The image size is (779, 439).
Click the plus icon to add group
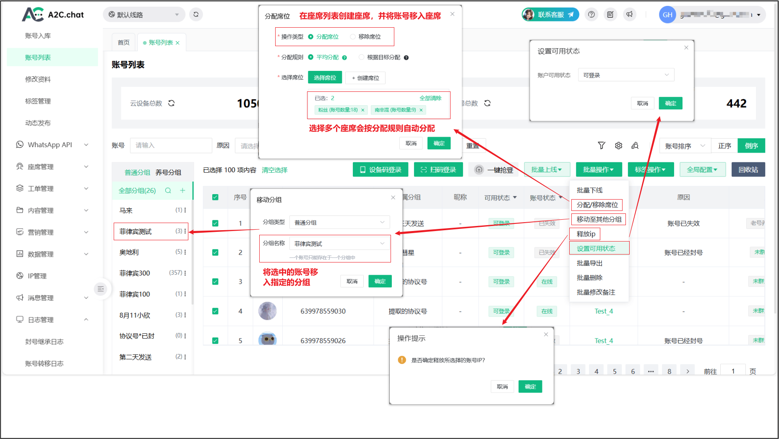[182, 190]
